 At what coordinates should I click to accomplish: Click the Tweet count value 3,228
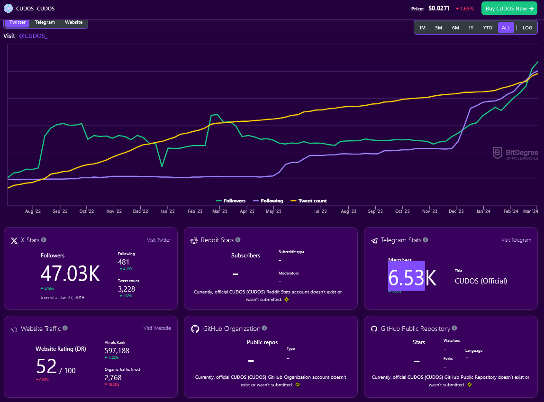point(127,289)
